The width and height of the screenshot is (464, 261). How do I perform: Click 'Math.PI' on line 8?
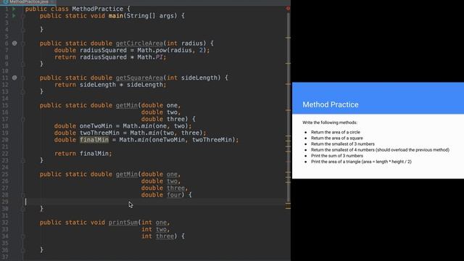pos(150,57)
